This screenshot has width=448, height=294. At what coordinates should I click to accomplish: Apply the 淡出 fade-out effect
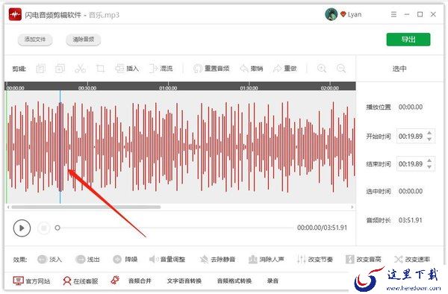click(87, 259)
